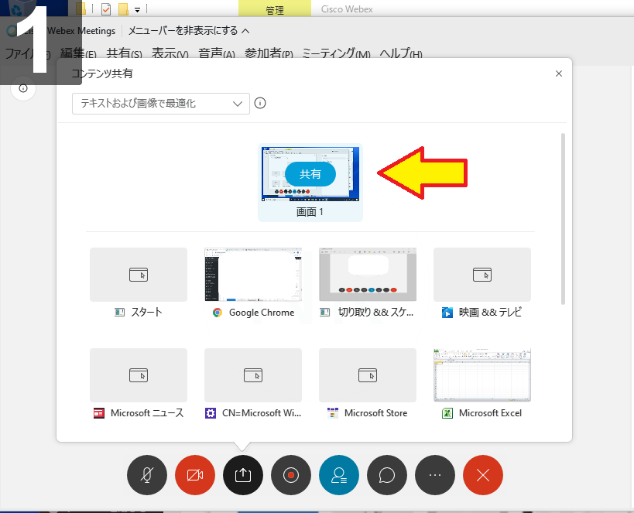Viewport: 634px width, 513px height.
Task: Open the chat bubble button
Action: pyautogui.click(x=387, y=475)
